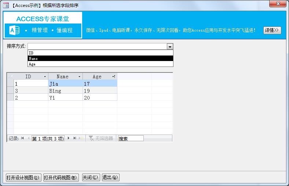Click the 打开设计视图(D) button
This screenshot has height=186, width=289.
coord(23,178)
